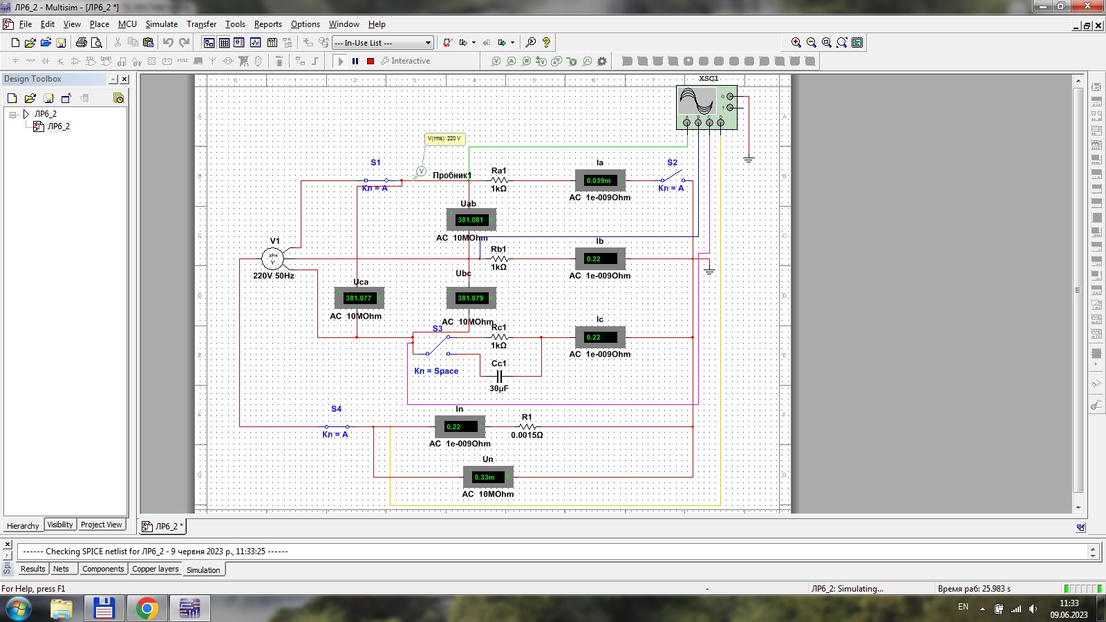
Task: Place a power probe from probe toolbar
Action: 526,62
